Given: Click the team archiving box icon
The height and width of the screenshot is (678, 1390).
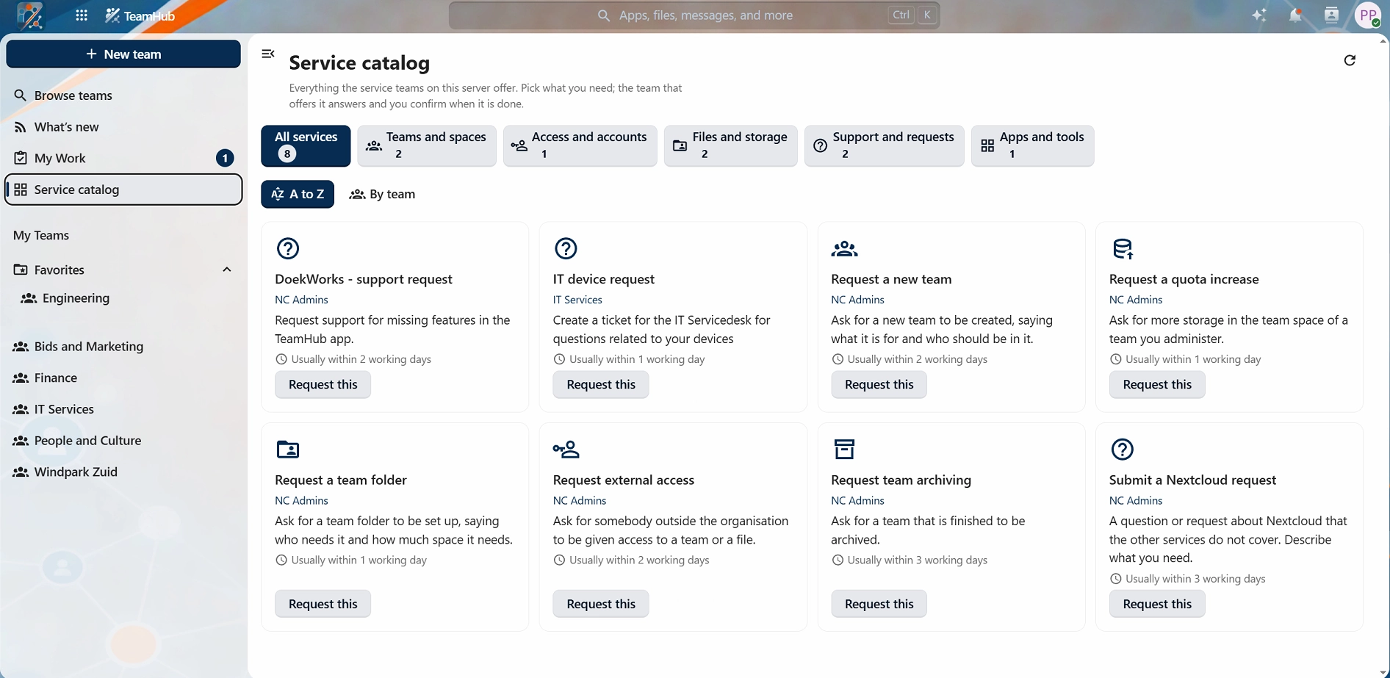Looking at the screenshot, I should click(844, 449).
